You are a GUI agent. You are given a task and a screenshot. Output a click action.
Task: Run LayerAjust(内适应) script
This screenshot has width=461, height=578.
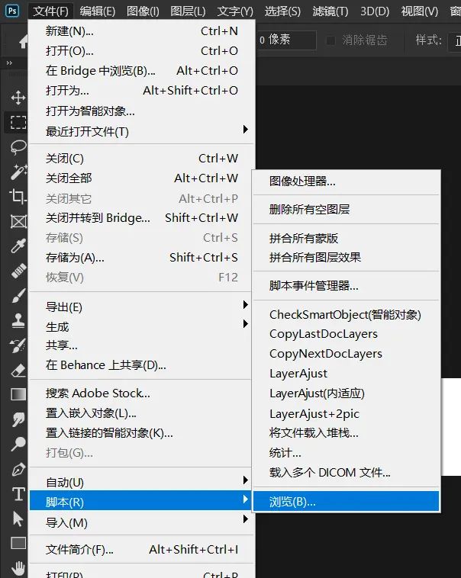[x=347, y=393]
